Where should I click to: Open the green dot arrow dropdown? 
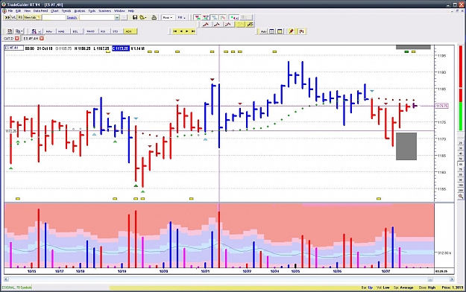tap(234, 18)
